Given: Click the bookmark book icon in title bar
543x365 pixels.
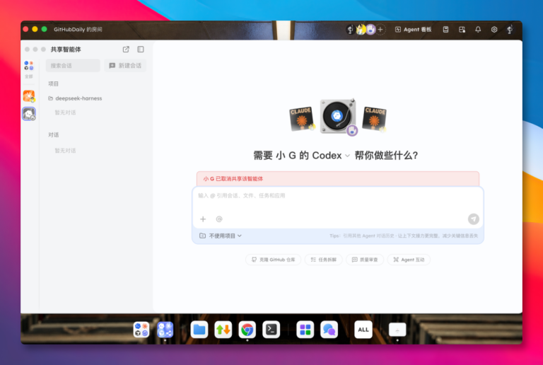Looking at the screenshot, I should click(445, 30).
